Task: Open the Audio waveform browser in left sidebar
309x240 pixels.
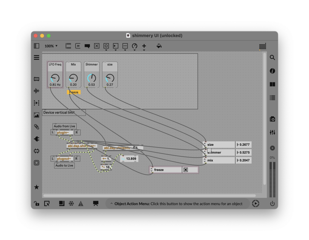Action: tap(37, 91)
